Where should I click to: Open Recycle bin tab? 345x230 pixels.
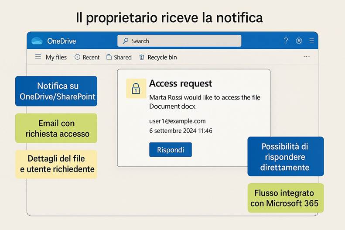[x=162, y=58]
